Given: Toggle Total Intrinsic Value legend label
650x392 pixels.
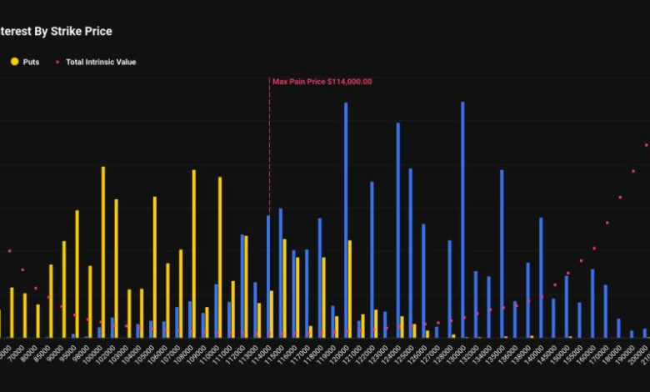Looking at the screenshot, I should click(x=101, y=62).
